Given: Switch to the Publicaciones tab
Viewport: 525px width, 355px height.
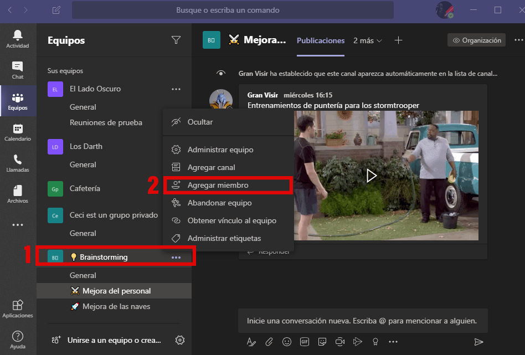Looking at the screenshot, I should click(x=320, y=40).
